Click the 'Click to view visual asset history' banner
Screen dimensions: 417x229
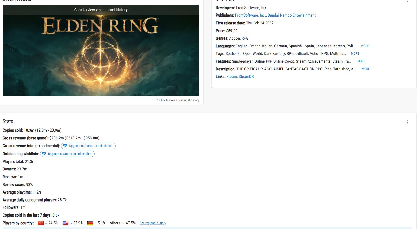click(101, 10)
